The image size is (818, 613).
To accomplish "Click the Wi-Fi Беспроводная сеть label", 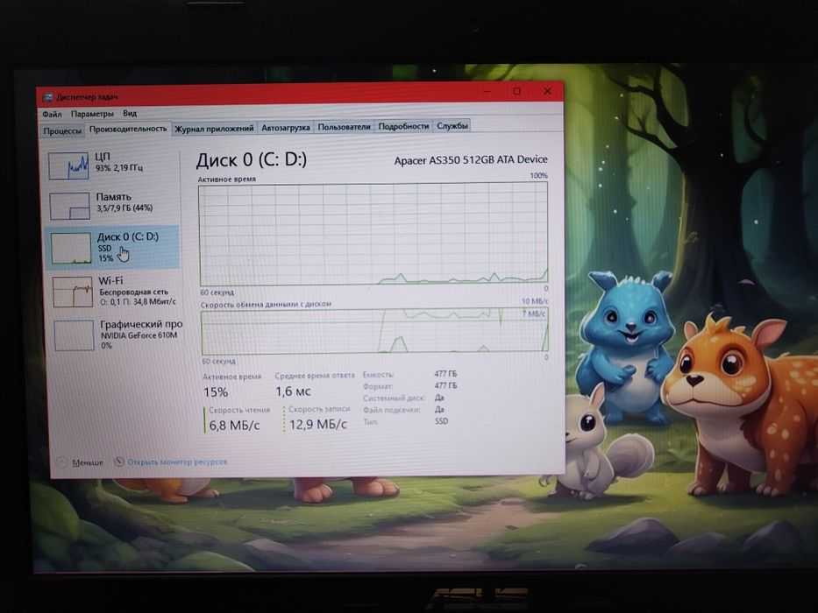I will pos(137,291).
